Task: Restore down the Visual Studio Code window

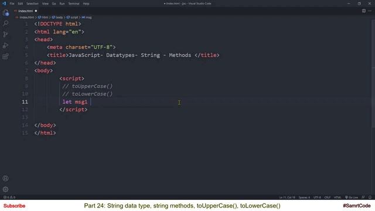Action: (359, 4)
